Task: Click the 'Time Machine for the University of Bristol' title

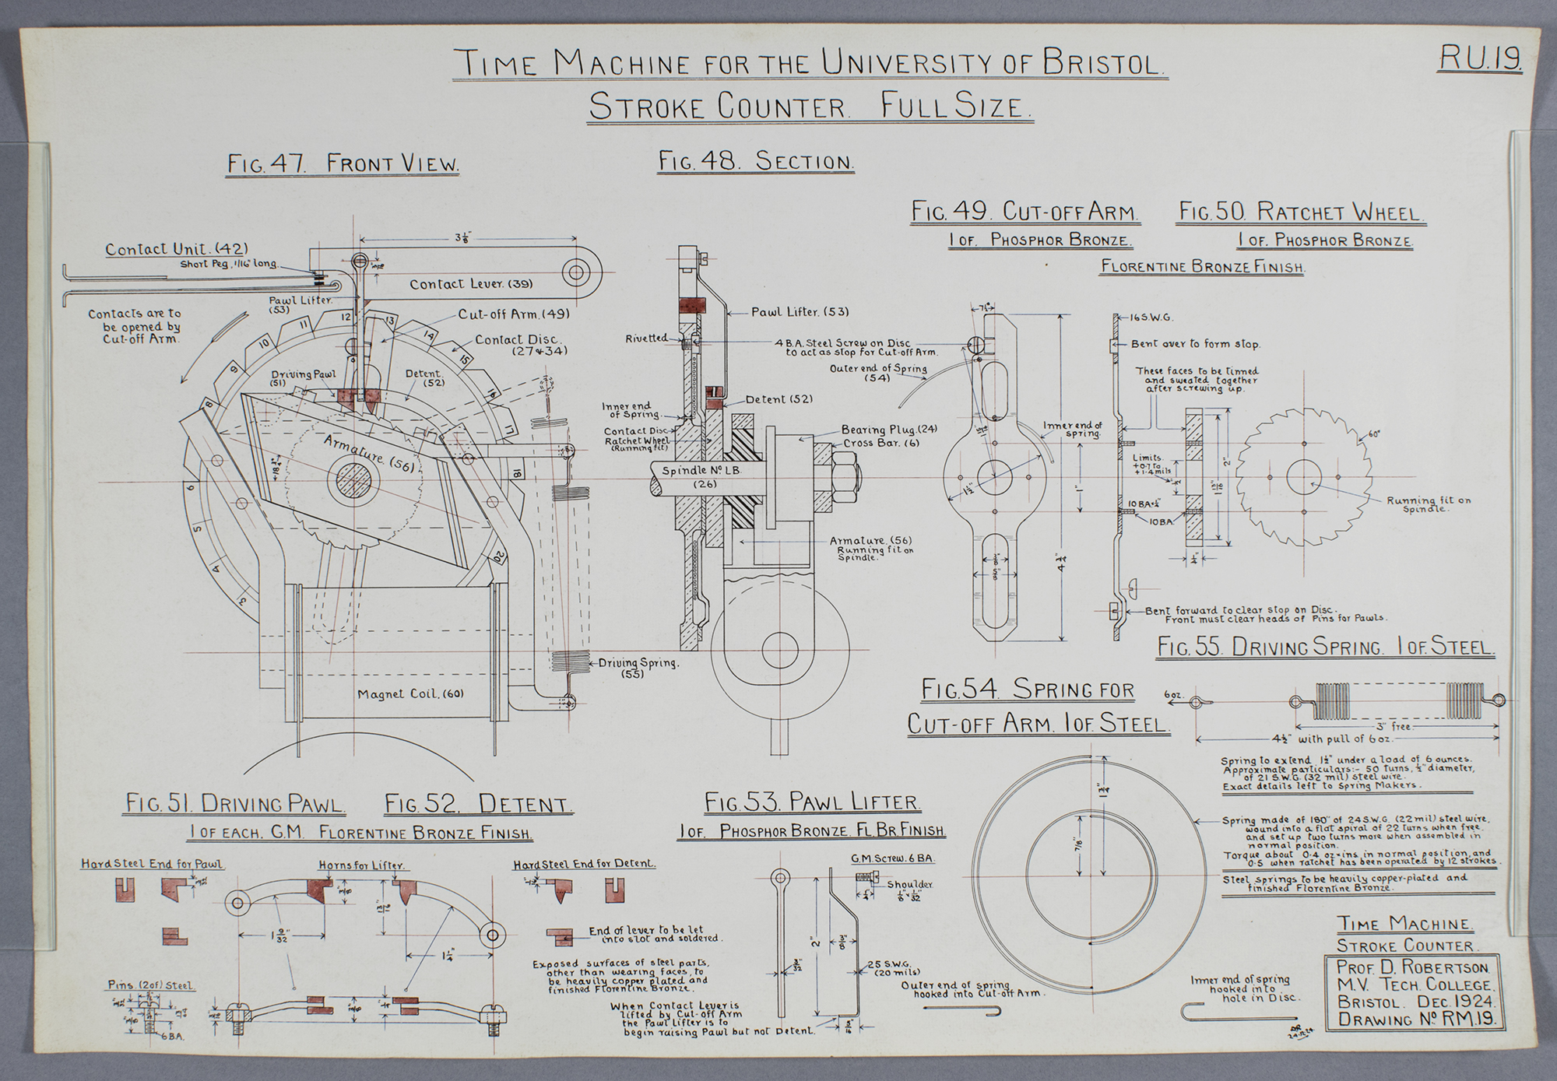Action: tap(810, 64)
